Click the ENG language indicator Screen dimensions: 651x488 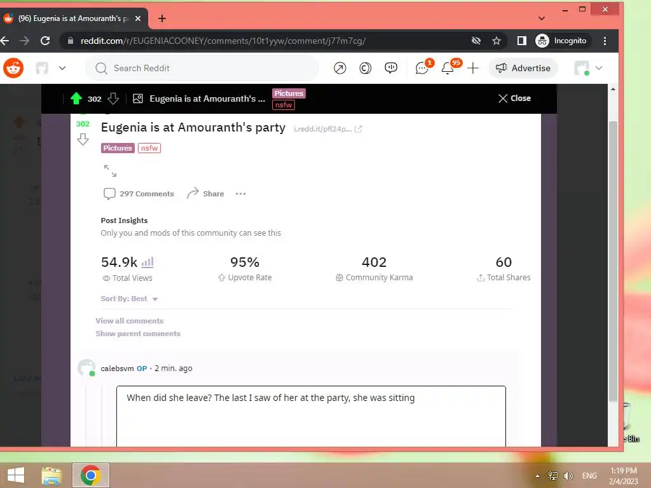click(x=589, y=476)
